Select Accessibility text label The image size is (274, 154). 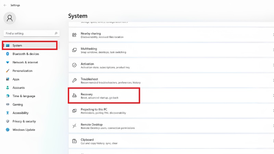21,113
